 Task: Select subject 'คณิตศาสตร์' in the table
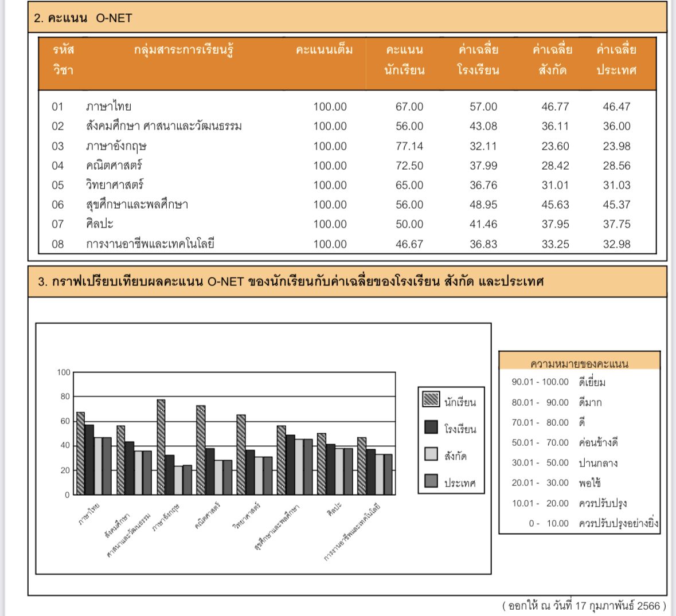coord(114,165)
